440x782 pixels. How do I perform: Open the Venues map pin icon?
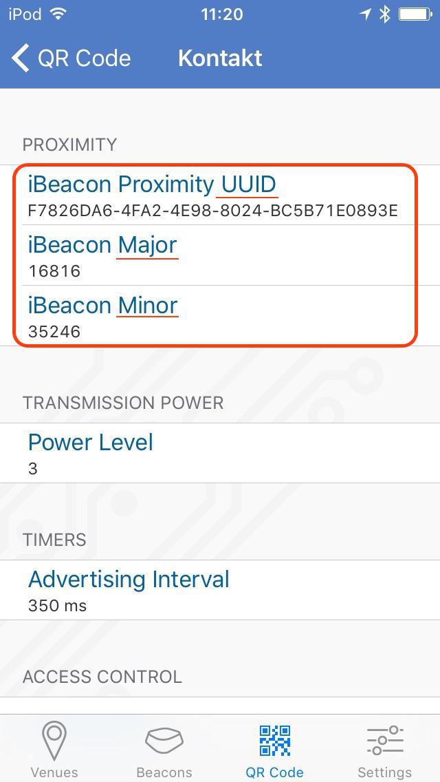tap(54, 740)
